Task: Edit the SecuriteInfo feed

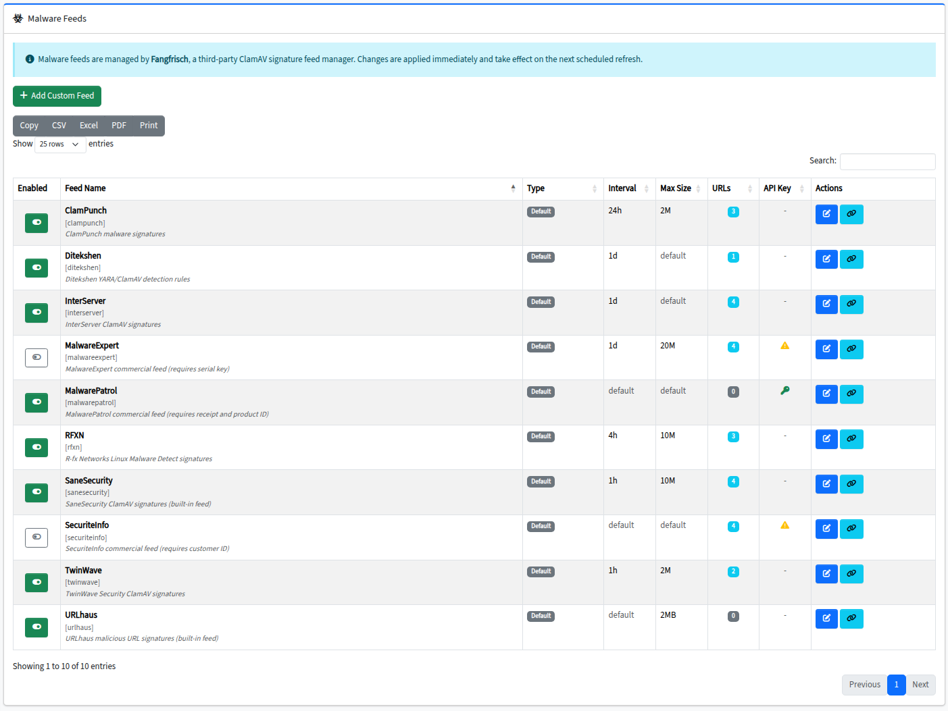Action: [826, 529]
